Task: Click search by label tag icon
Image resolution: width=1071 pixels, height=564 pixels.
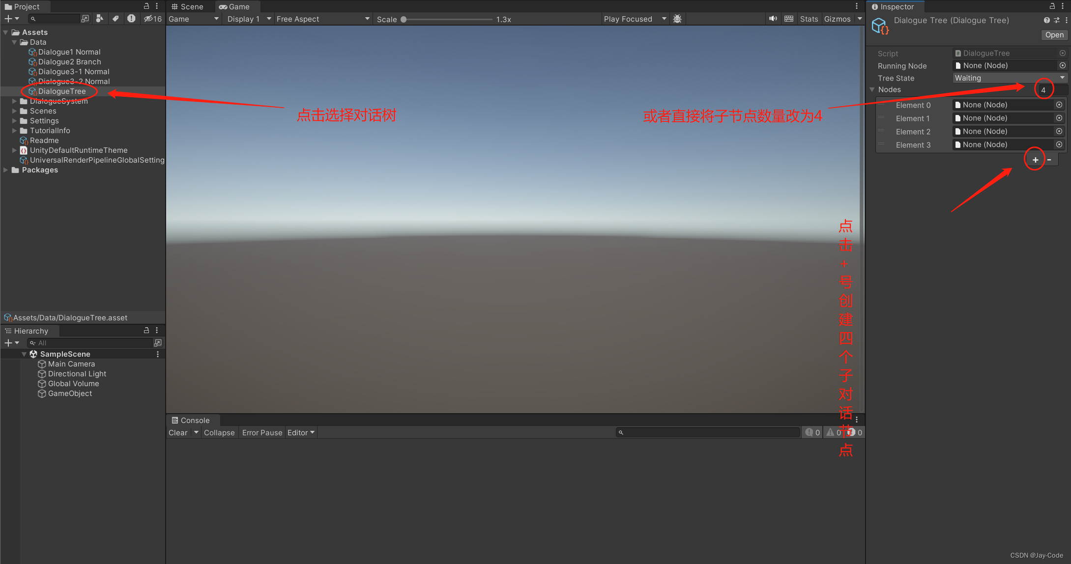Action: point(116,19)
